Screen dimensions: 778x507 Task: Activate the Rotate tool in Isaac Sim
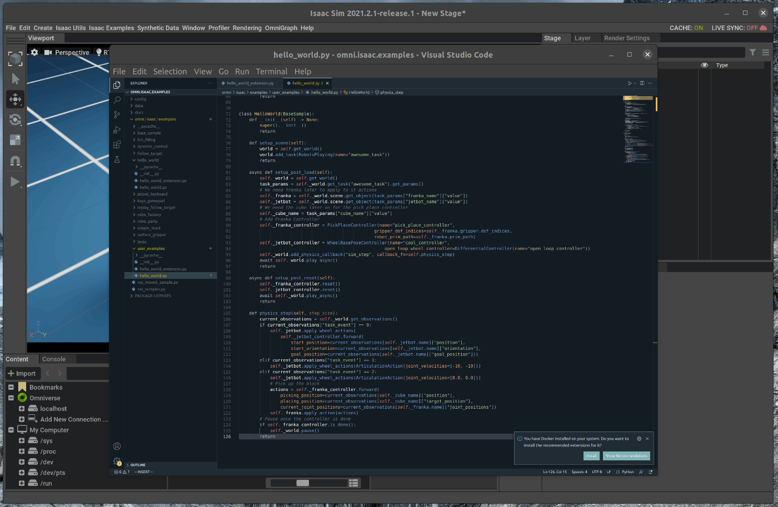pyautogui.click(x=16, y=119)
